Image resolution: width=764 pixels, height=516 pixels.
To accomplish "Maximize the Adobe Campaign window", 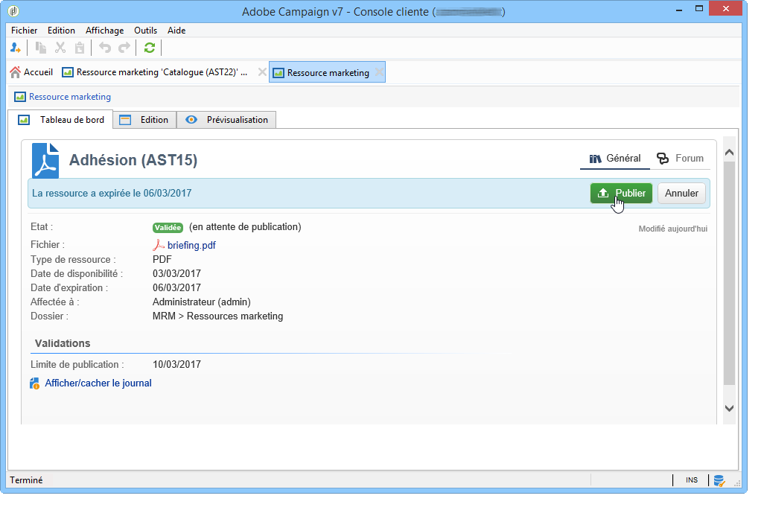I will [x=699, y=9].
